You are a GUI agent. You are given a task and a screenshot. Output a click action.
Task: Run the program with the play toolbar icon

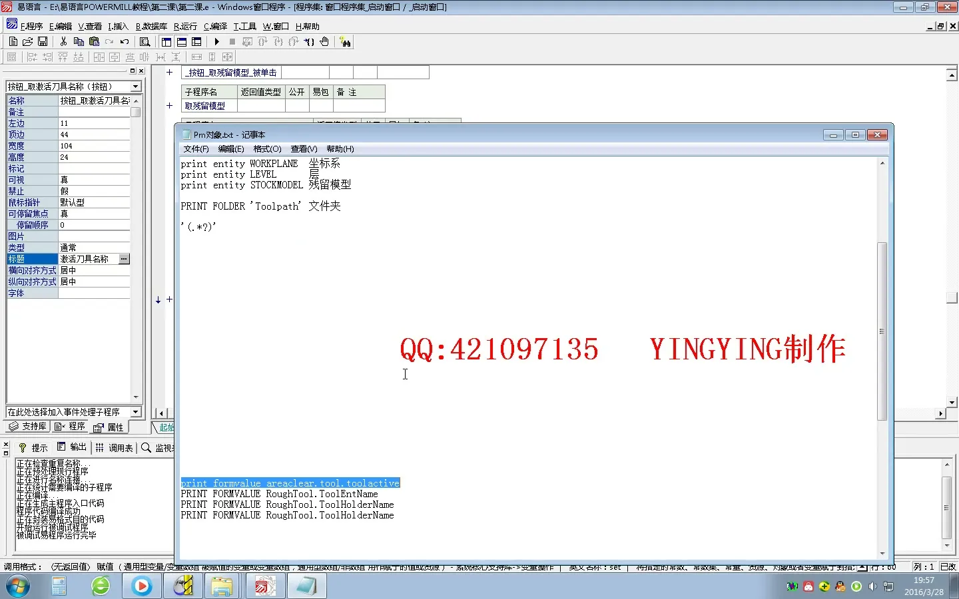[x=218, y=41]
